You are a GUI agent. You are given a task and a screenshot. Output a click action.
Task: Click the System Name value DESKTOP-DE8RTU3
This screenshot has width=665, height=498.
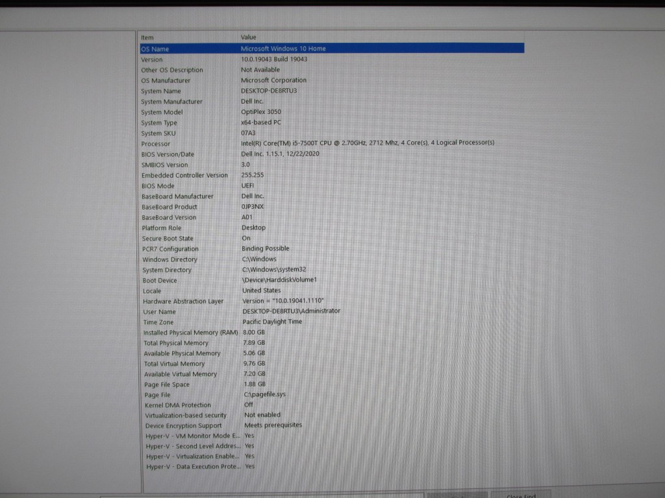[269, 91]
